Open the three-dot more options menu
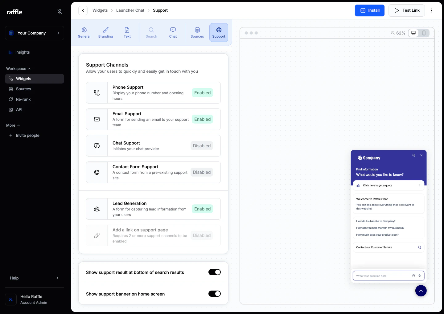 [x=432, y=10]
